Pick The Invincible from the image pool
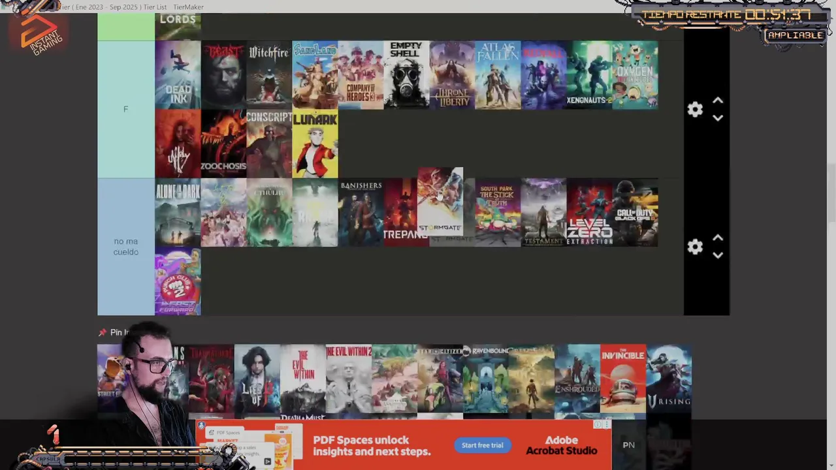 [x=623, y=379]
